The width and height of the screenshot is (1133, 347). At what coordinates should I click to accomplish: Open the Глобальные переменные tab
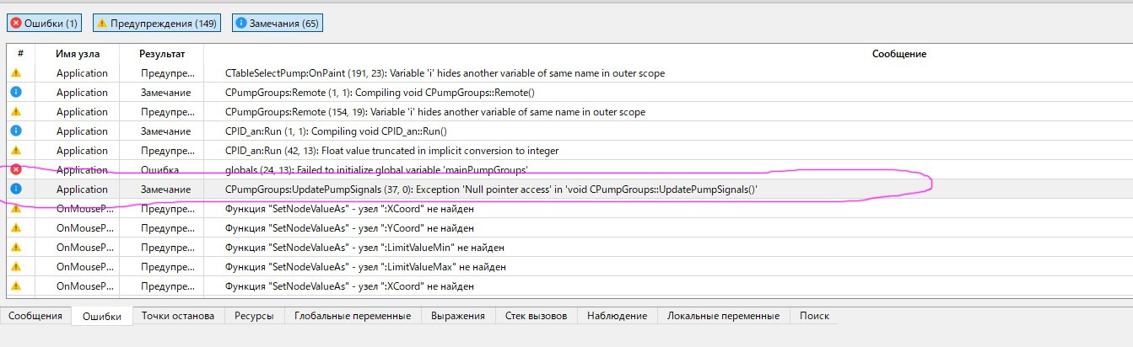pyautogui.click(x=353, y=316)
